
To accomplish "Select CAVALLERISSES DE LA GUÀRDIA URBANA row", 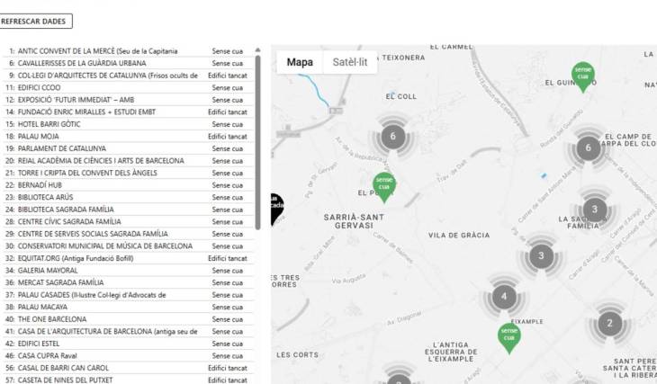I will (x=128, y=63).
